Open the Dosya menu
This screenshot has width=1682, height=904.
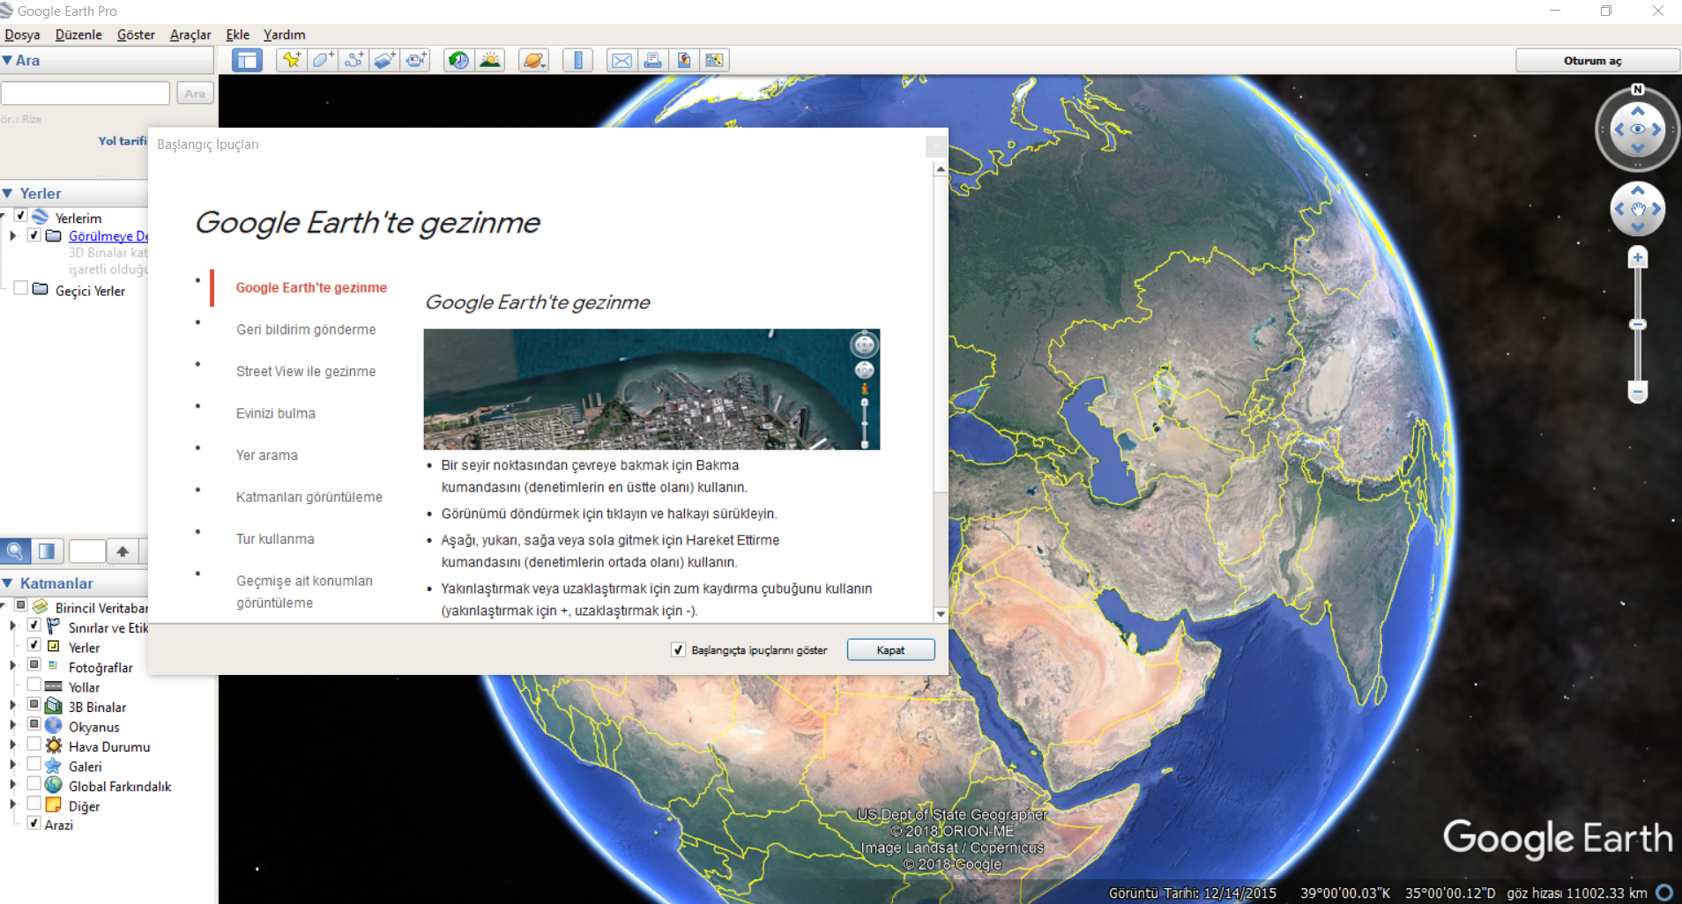[x=22, y=34]
